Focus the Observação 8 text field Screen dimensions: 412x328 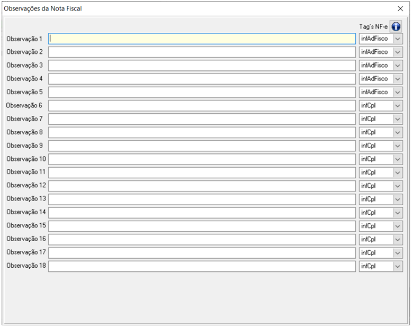[x=202, y=132]
